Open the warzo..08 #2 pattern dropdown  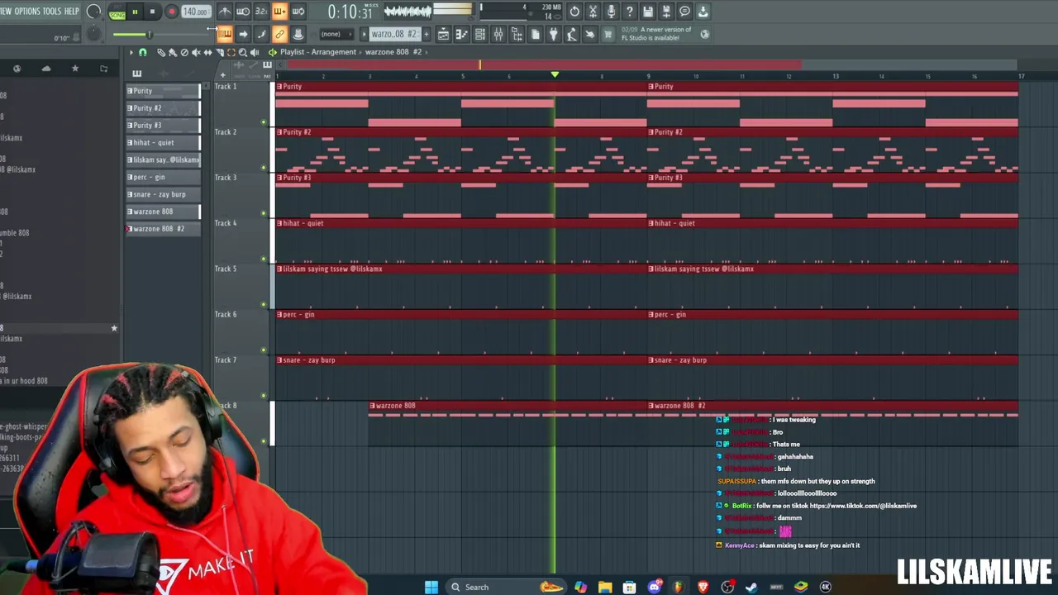tap(394, 34)
